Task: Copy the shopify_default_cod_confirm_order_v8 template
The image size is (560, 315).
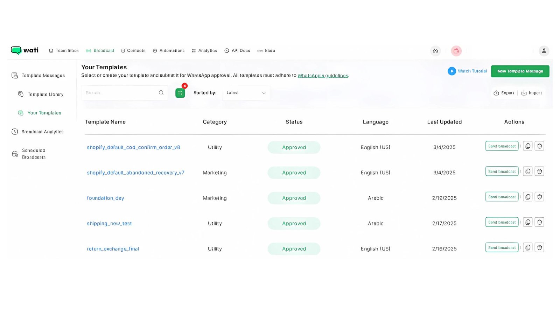Action: point(528,146)
